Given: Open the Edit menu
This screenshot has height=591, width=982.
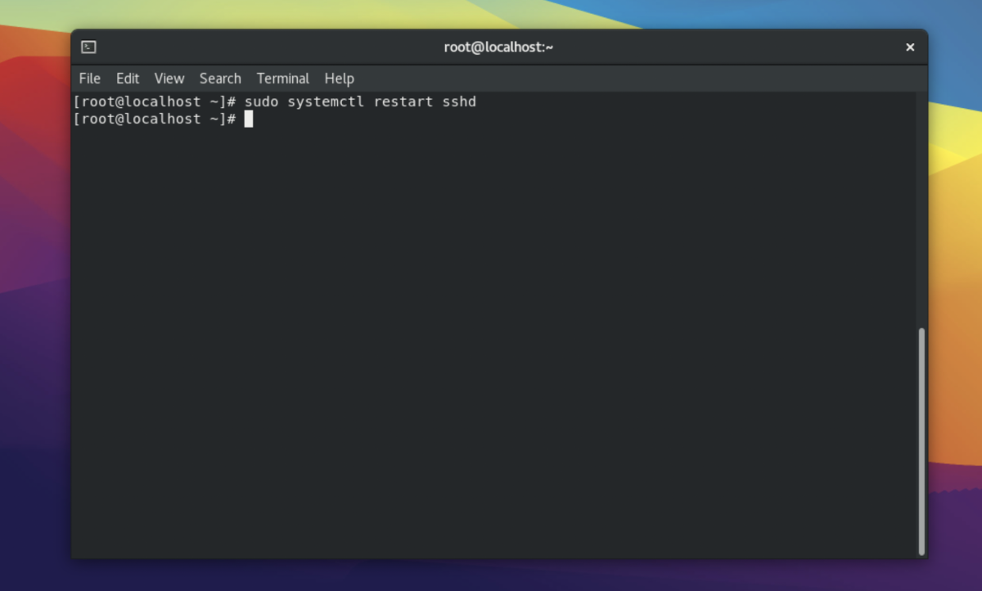Looking at the screenshot, I should tap(128, 79).
